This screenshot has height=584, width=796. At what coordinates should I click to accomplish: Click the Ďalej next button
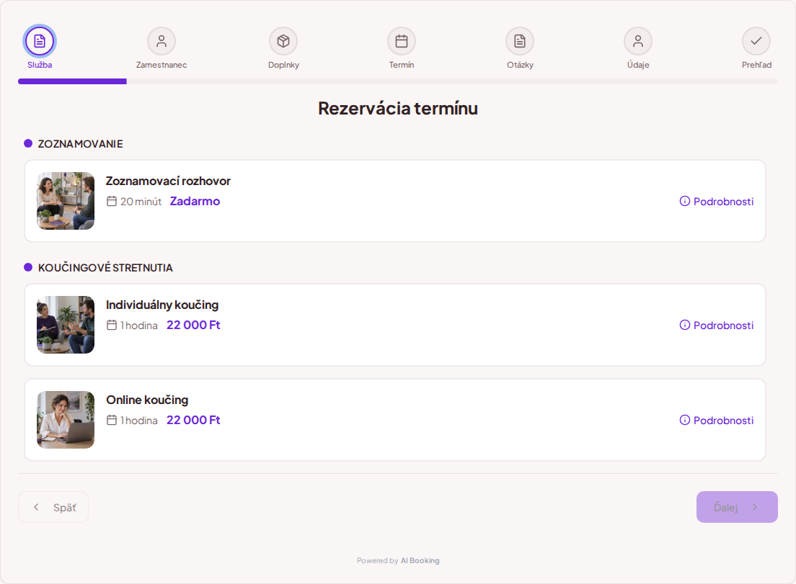coord(737,507)
